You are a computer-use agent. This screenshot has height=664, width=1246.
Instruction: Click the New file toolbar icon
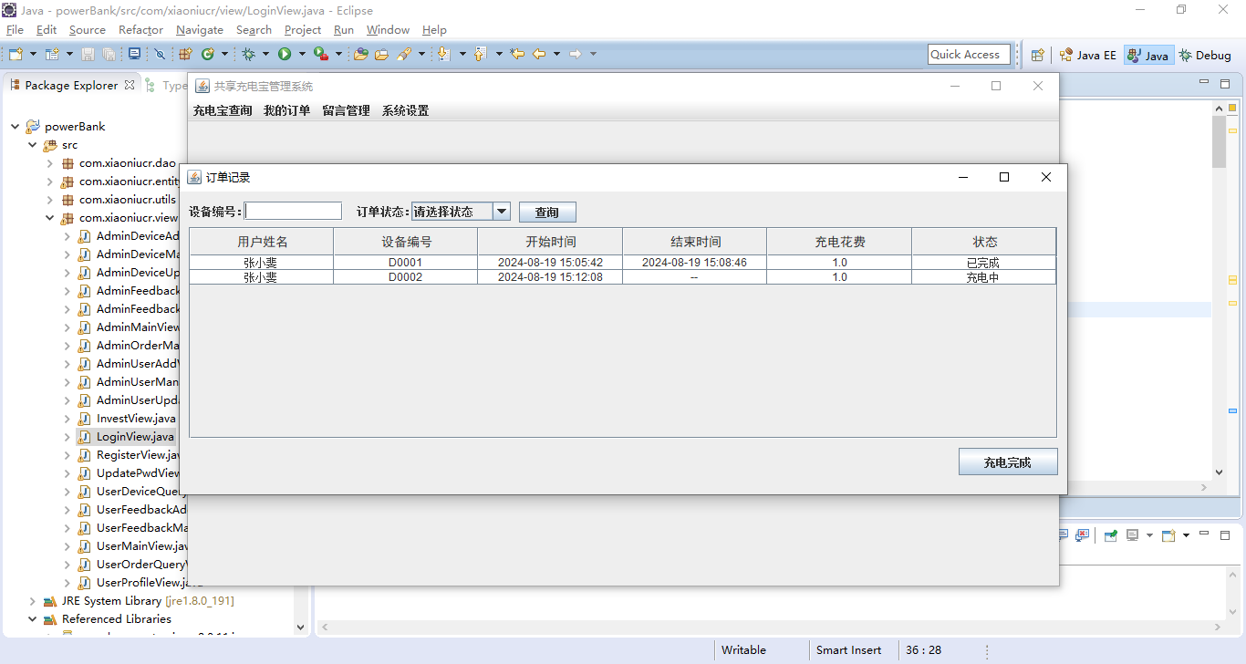[16, 54]
